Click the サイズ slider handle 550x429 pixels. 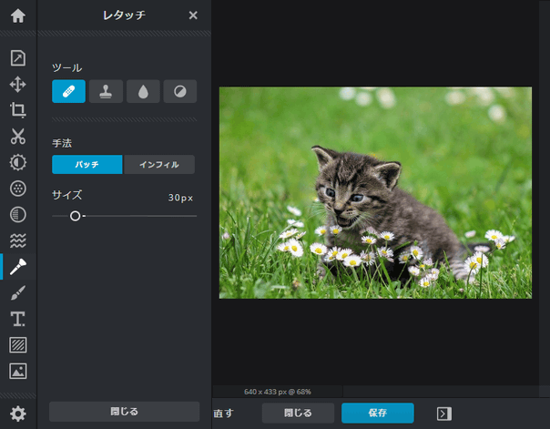coord(75,216)
